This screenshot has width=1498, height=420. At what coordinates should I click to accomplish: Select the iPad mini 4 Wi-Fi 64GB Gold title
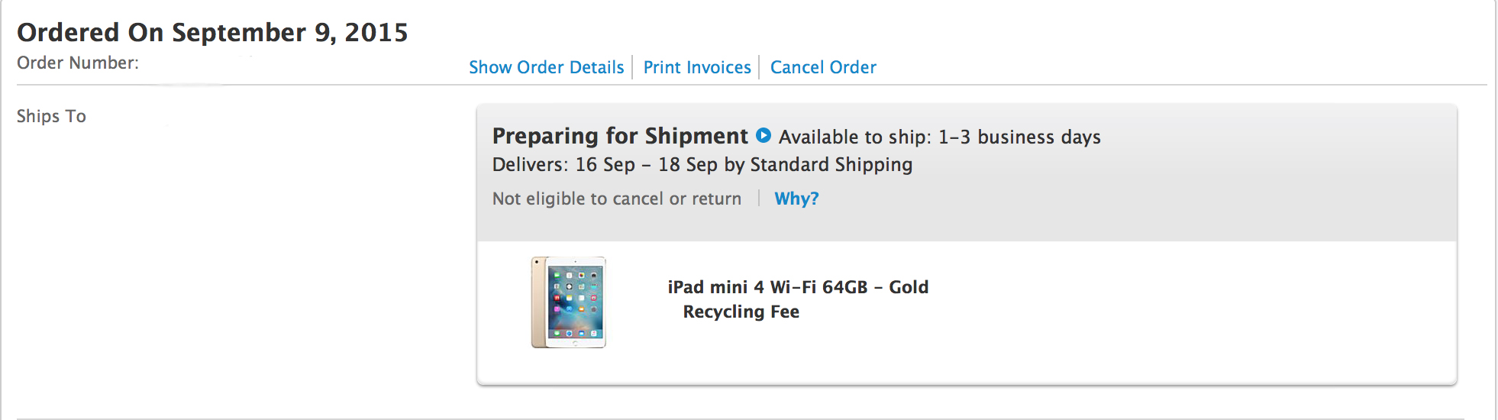tap(798, 287)
